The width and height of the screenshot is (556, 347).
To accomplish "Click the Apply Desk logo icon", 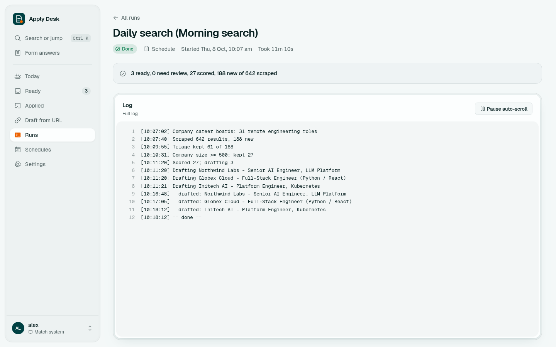I will pyautogui.click(x=19, y=19).
